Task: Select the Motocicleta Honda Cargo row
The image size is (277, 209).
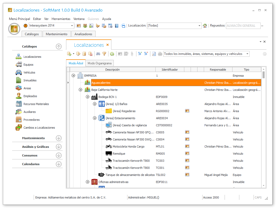Action: pyautogui.click(x=128, y=147)
